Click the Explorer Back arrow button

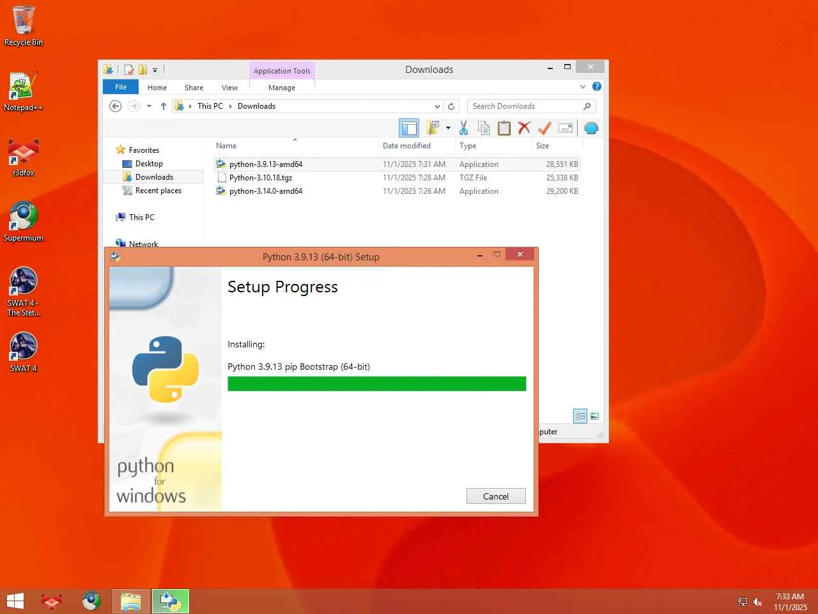(x=115, y=106)
